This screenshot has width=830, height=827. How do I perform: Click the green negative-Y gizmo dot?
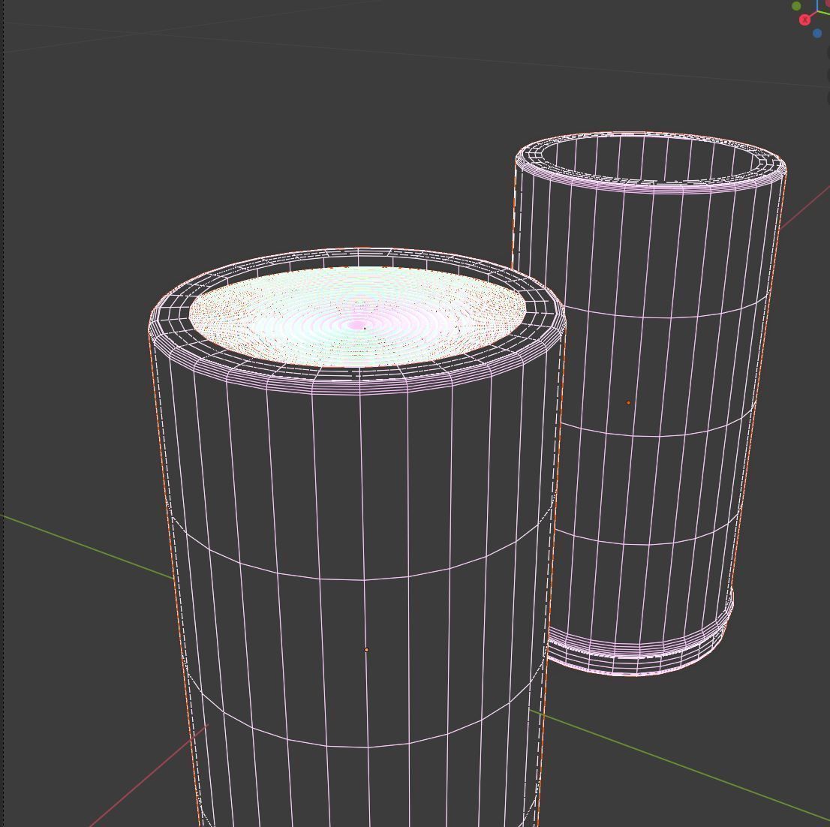796,6
